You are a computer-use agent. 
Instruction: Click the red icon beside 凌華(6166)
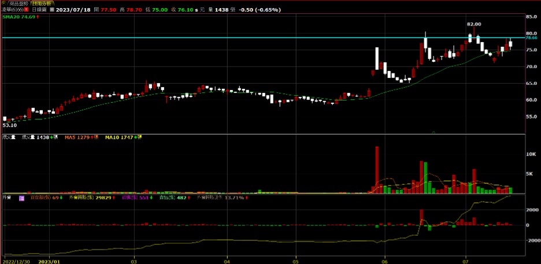tap(27, 10)
